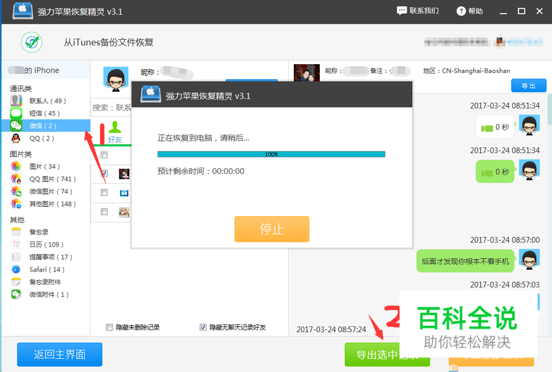Enable 隐藏未删除记录 checkbox

point(110,328)
